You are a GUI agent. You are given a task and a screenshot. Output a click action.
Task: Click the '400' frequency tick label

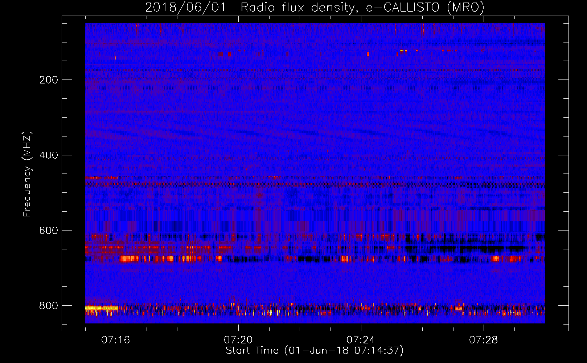pos(49,155)
